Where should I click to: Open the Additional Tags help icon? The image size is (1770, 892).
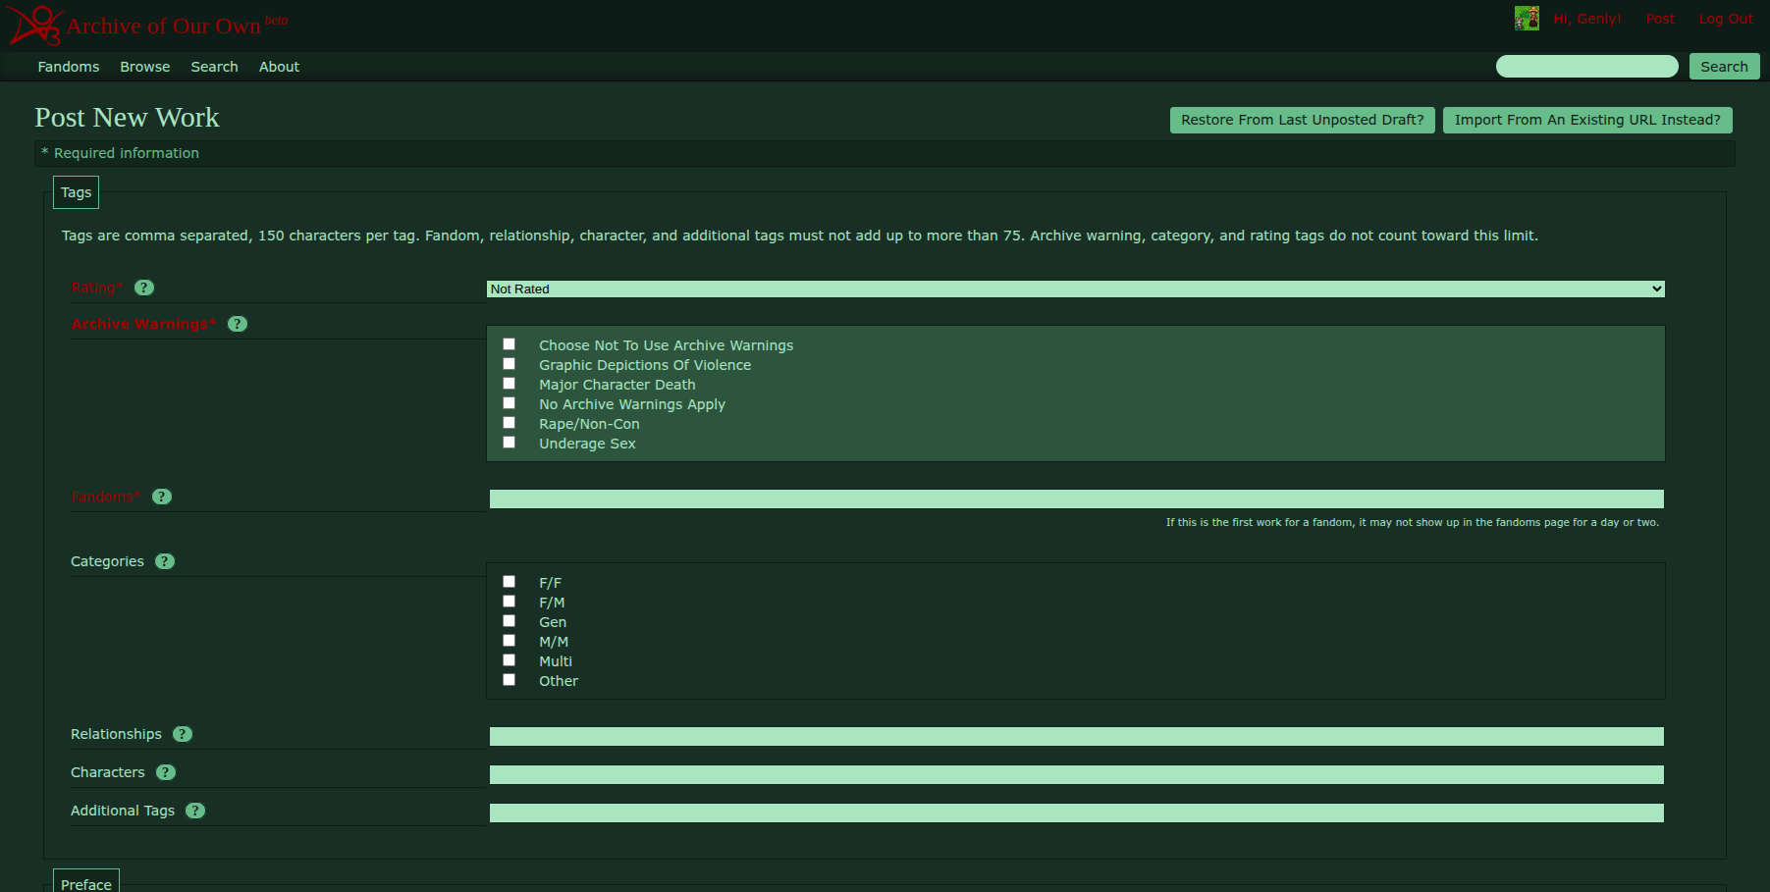pyautogui.click(x=195, y=811)
